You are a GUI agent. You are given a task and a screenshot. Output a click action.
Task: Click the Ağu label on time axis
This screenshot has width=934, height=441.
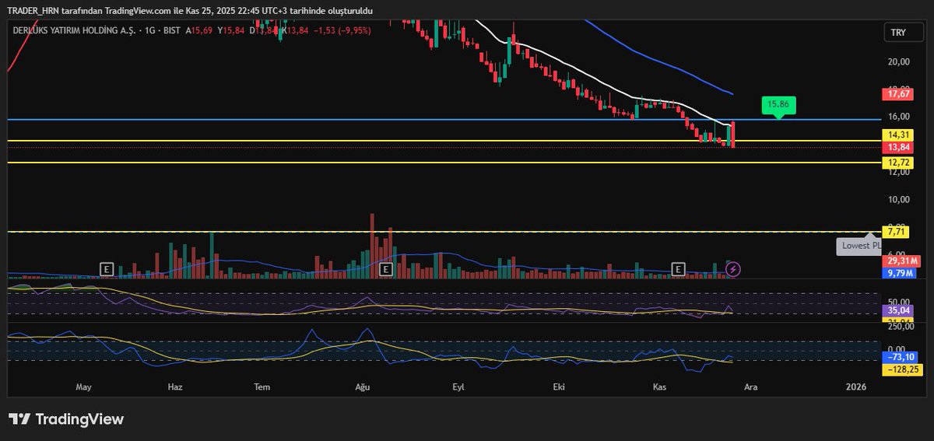click(x=361, y=387)
